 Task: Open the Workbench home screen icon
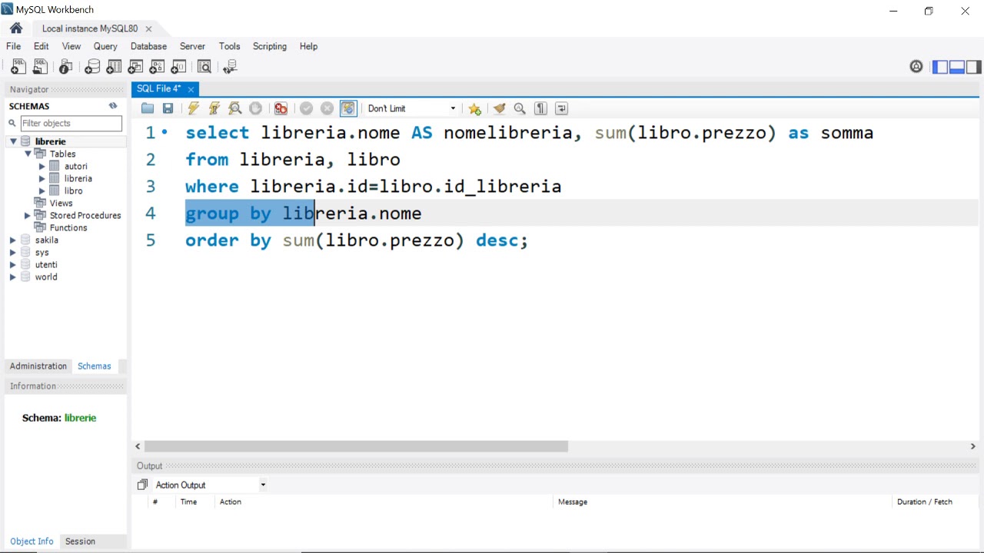click(16, 28)
